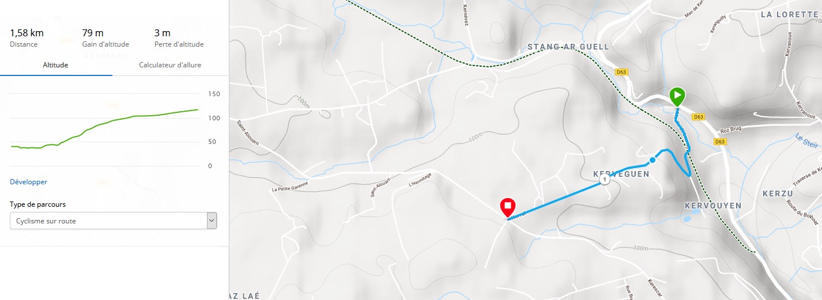The image size is (822, 300).
Task: Click the D63 road shield near Roz Brug
Action: (719, 142)
